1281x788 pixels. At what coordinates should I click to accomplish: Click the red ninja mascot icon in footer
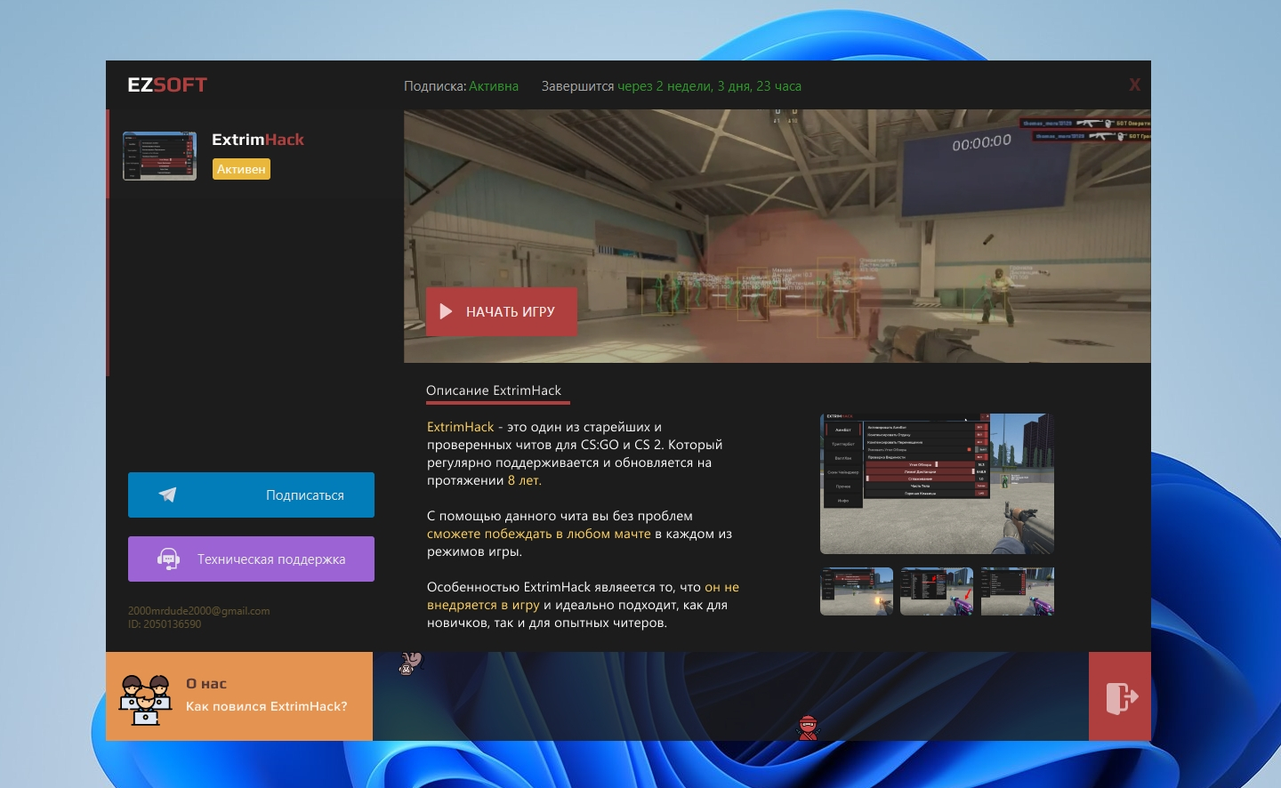pyautogui.click(x=808, y=728)
